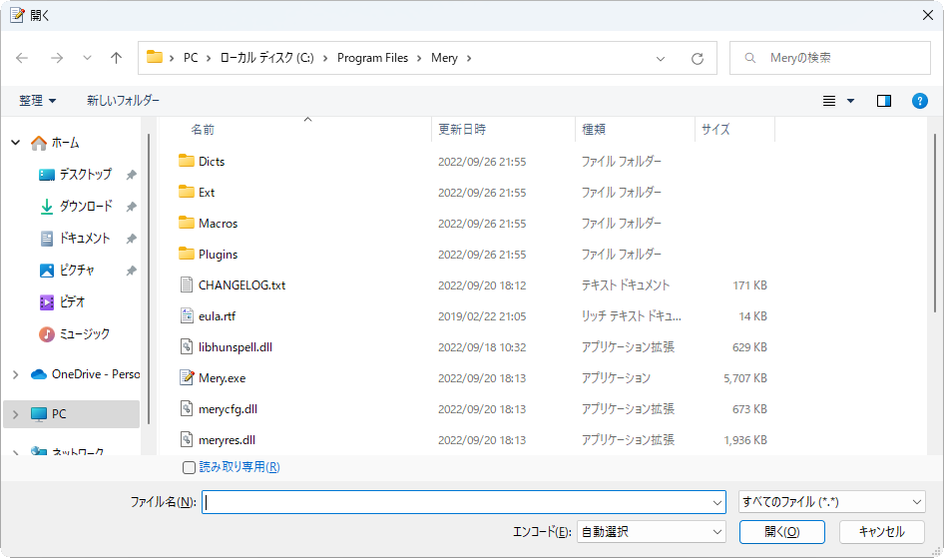The height and width of the screenshot is (558, 944).
Task: Click the Mery.exe application icon
Action: point(186,378)
